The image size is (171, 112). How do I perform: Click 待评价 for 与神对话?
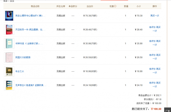pyautogui.click(x=152, y=41)
